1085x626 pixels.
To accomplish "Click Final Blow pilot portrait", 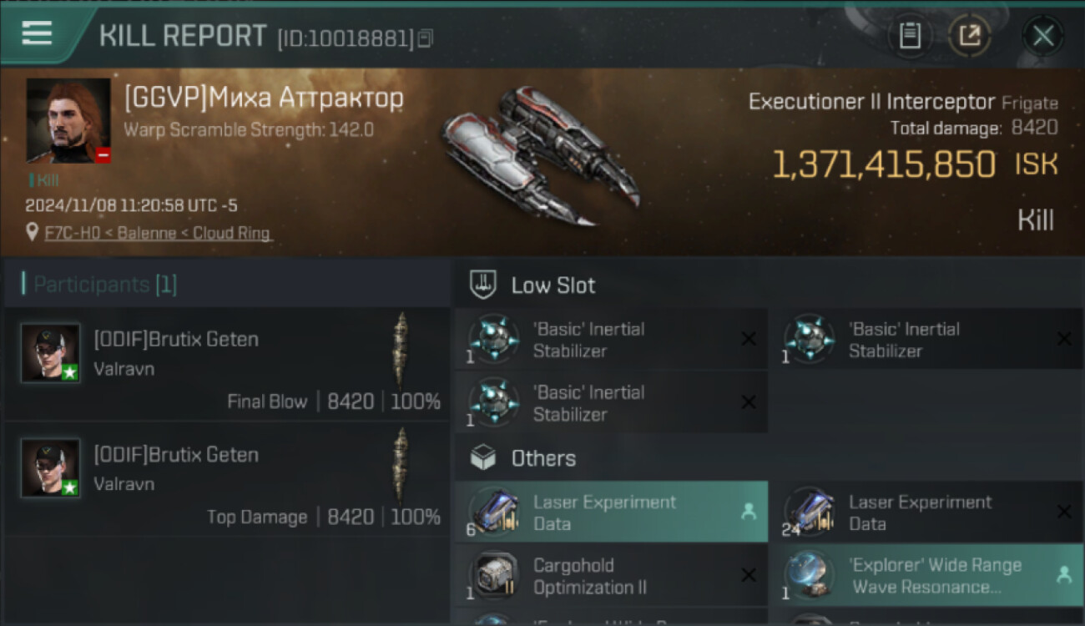I will 51,353.
